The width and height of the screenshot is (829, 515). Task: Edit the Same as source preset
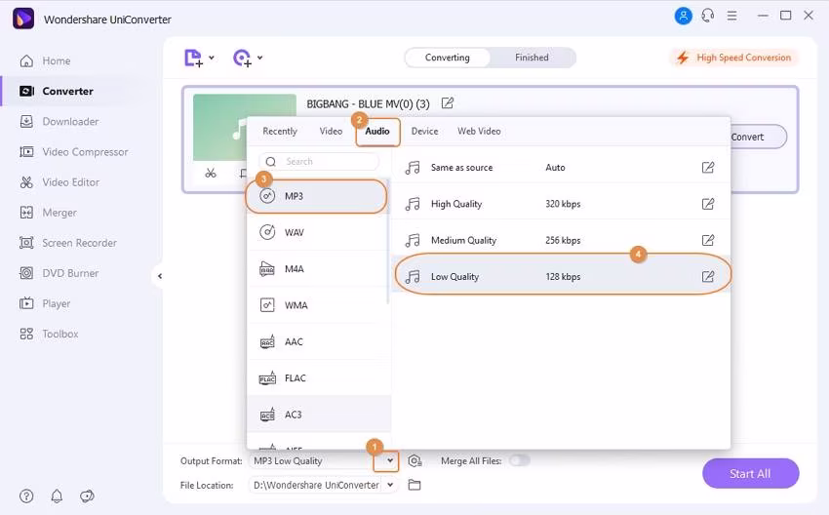coord(708,168)
